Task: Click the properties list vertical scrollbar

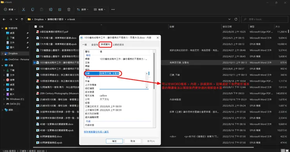Action: coord(154,71)
